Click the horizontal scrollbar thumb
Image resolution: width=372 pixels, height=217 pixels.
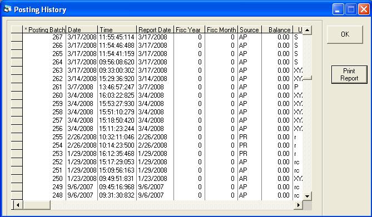pyautogui.click(x=37, y=205)
